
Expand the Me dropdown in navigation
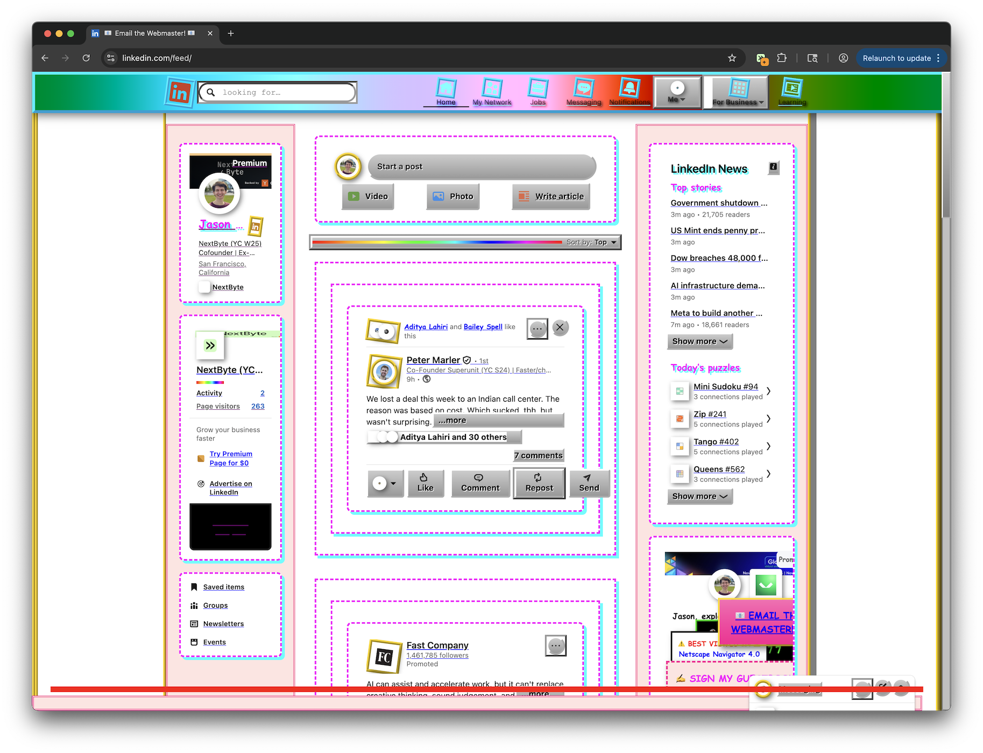pyautogui.click(x=677, y=91)
